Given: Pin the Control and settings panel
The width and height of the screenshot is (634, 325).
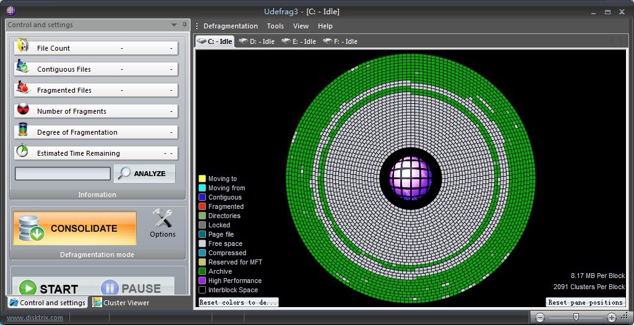Looking at the screenshot, I should 184,25.
